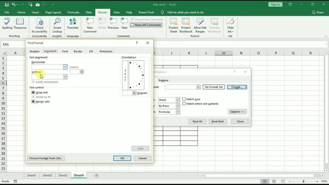Screen dimensions: 329x185
Task: Click the Share button
Action: (318, 12)
